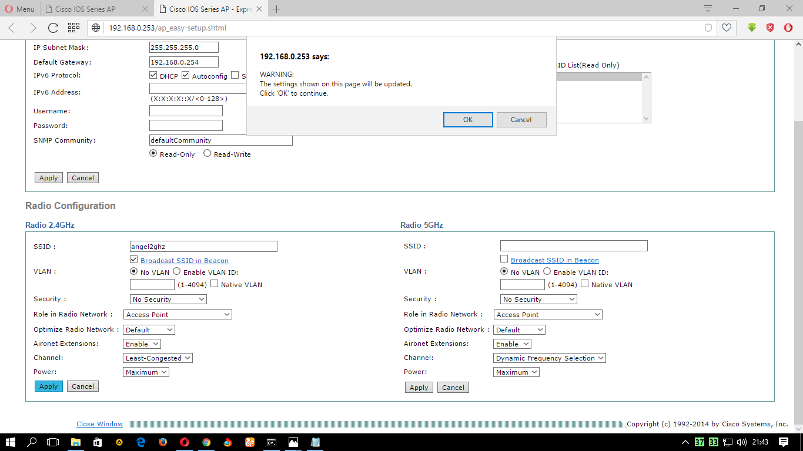This screenshot has height=451, width=803.
Task: Toggle Native VLAN checkbox for Radio 2.4GHz
Action: 214,284
